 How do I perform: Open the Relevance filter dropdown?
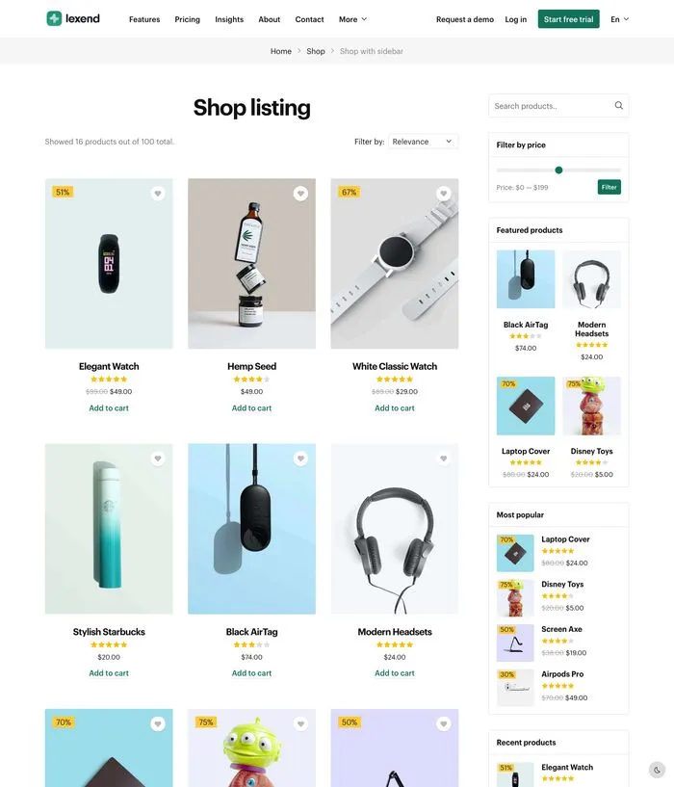point(423,142)
